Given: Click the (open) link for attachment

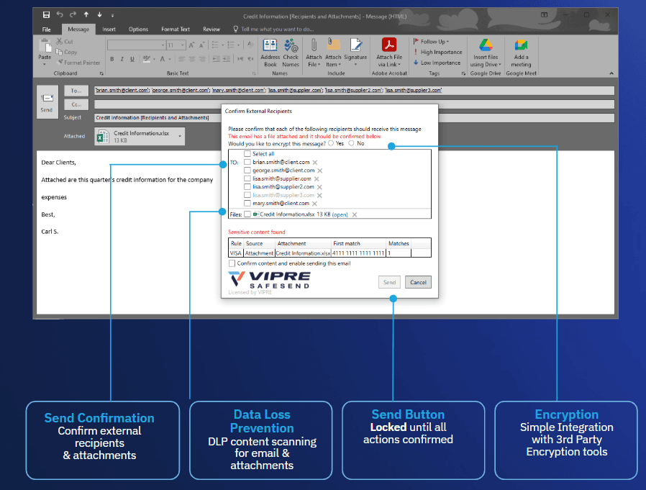Looking at the screenshot, I should pyautogui.click(x=340, y=214).
